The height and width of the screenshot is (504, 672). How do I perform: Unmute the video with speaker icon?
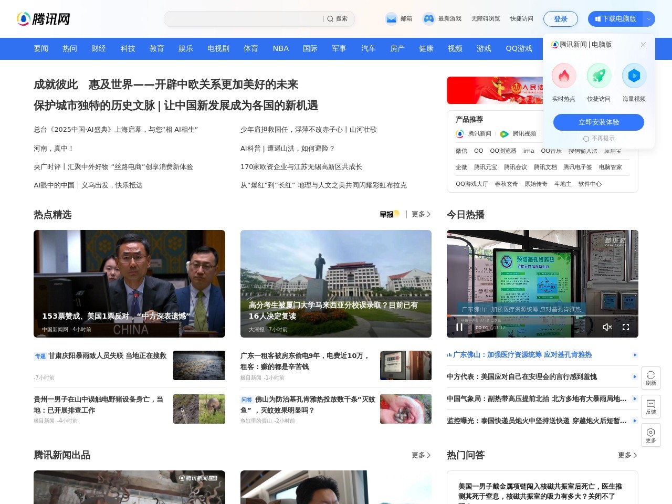[x=607, y=327]
